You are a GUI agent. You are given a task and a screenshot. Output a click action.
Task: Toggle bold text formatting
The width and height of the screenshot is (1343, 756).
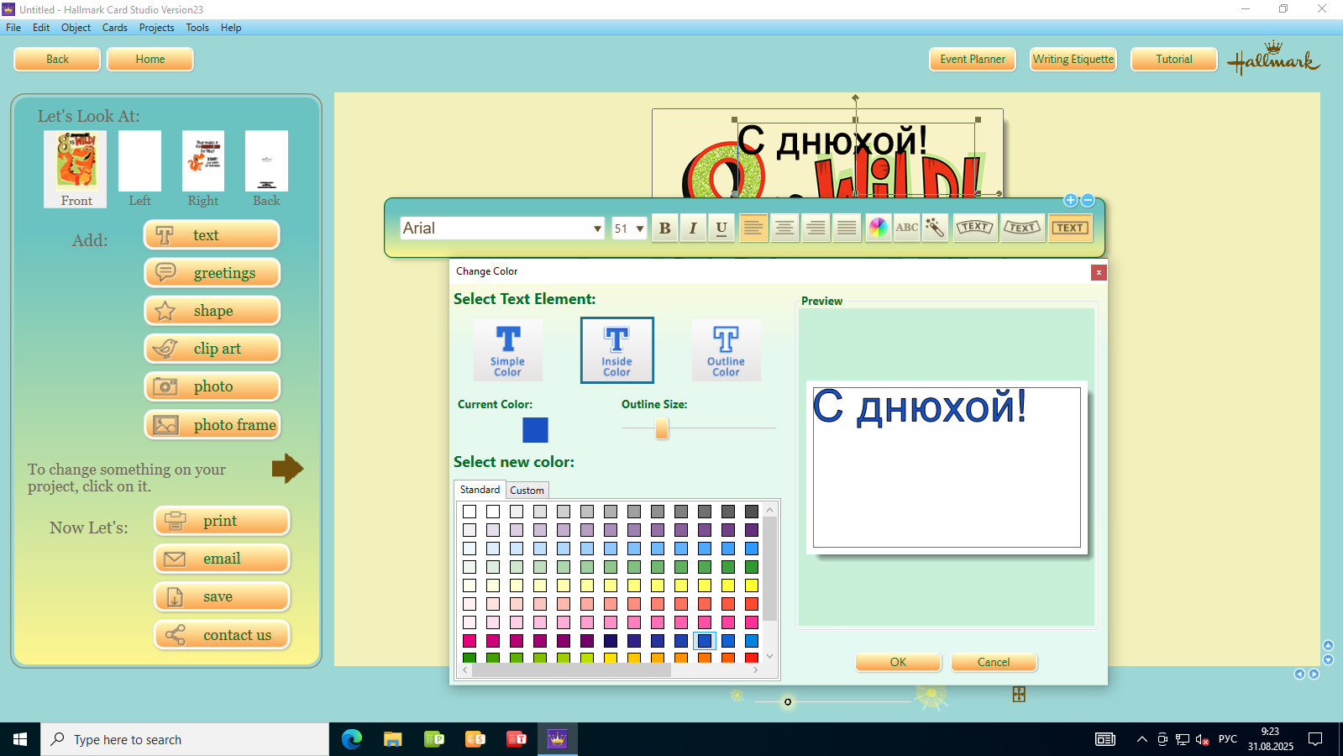[x=665, y=228]
